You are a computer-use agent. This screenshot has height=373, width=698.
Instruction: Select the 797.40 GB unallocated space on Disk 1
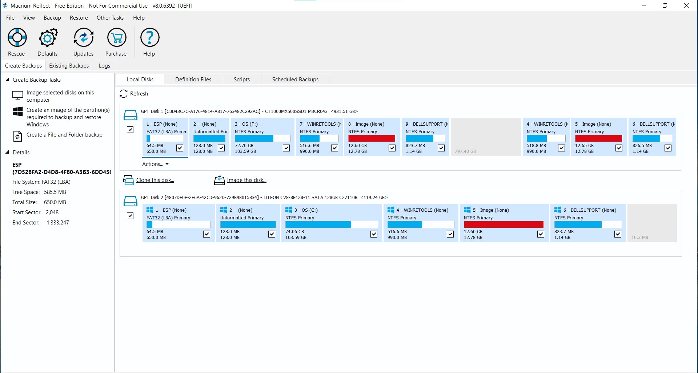[x=486, y=137]
